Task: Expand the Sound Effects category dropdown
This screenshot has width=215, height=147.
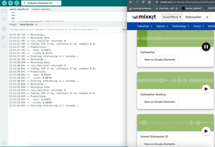Action: (172, 17)
